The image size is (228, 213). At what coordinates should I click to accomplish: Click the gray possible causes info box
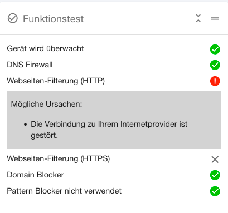[x=114, y=120]
